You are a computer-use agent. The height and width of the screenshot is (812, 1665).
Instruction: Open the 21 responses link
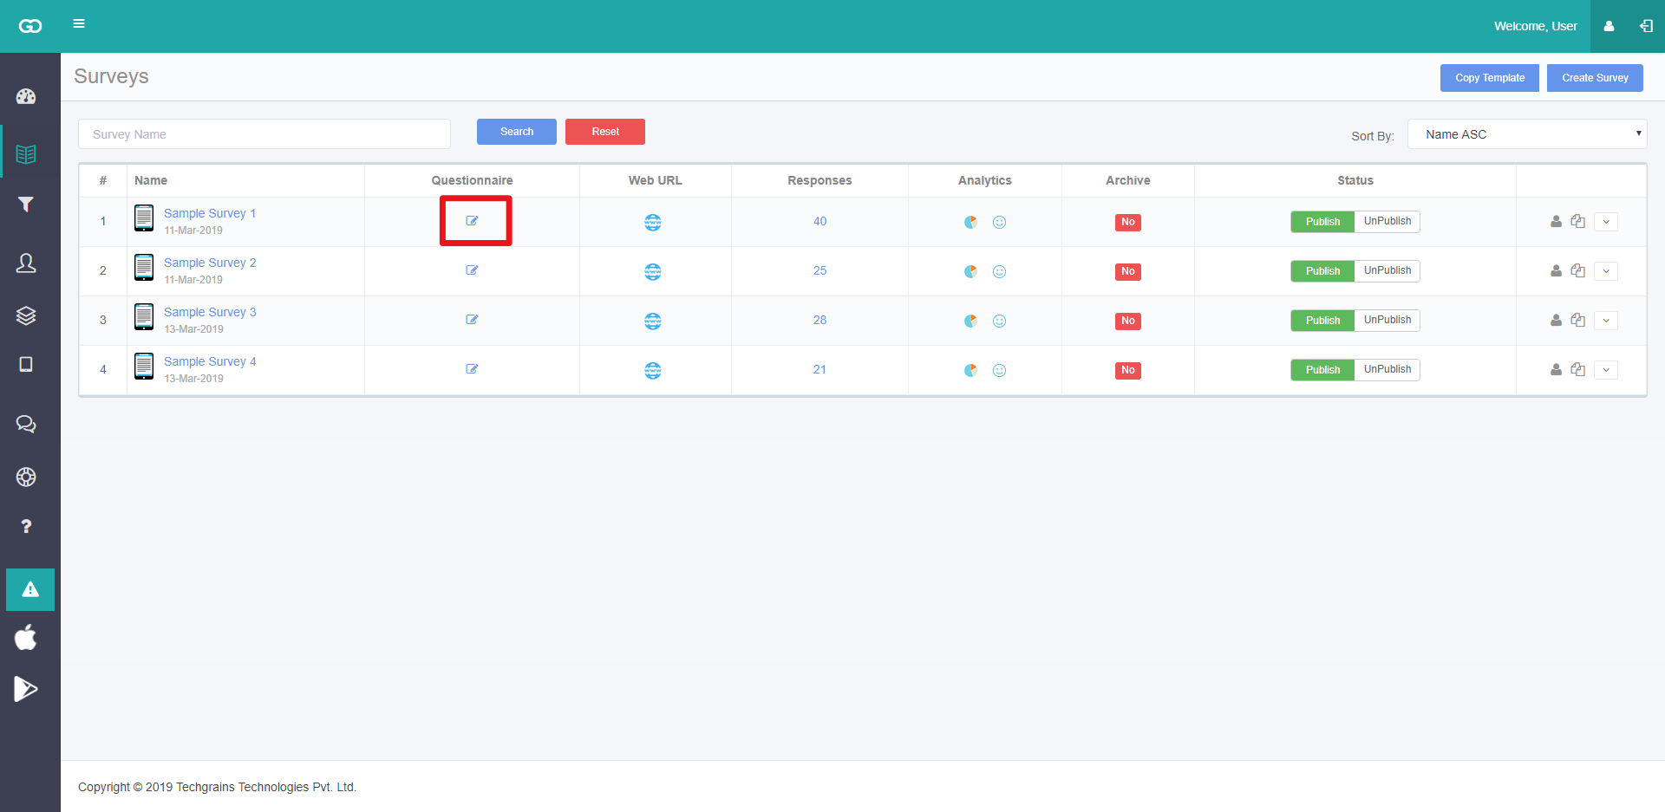click(x=819, y=369)
